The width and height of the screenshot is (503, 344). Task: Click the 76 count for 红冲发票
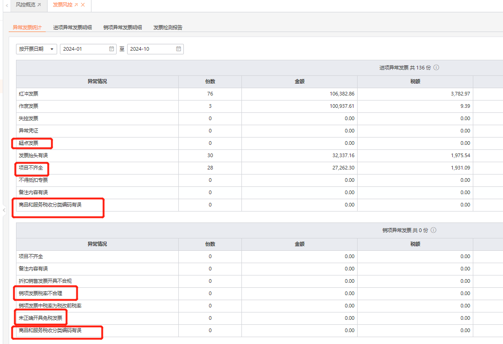[210, 94]
